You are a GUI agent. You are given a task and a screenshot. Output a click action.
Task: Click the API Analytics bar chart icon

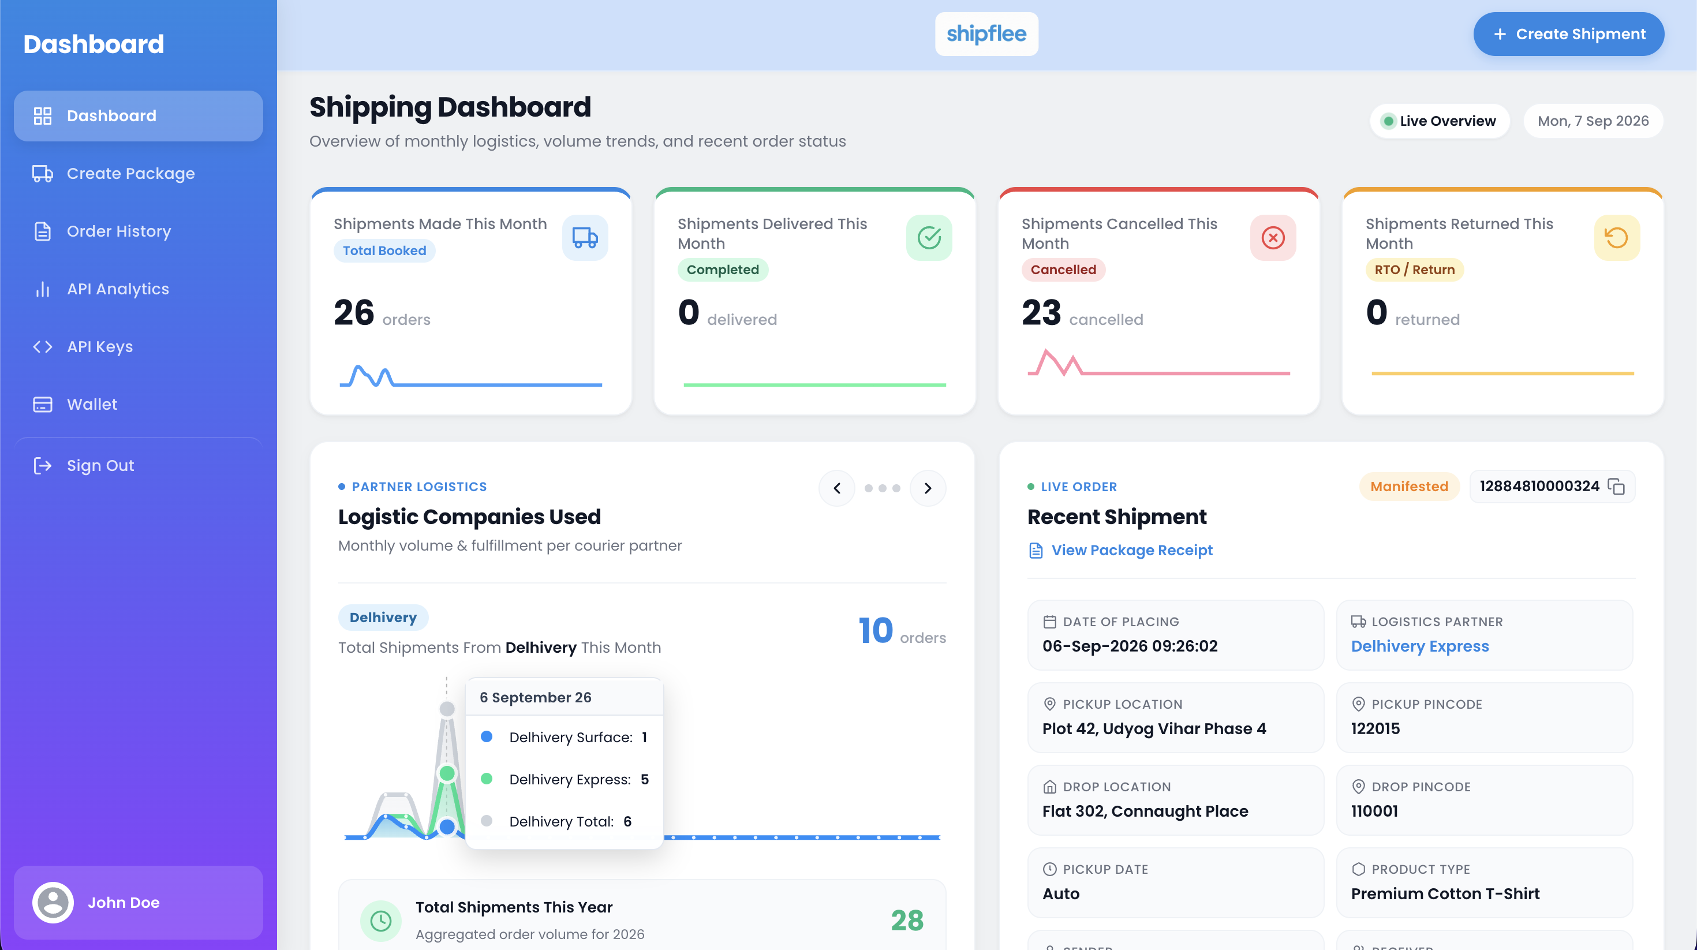point(43,289)
